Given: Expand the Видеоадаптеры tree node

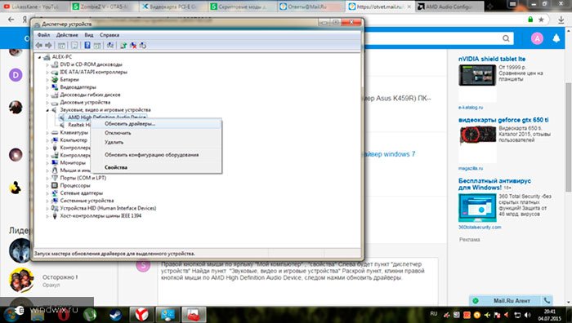Looking at the screenshot, I should pos(47,87).
